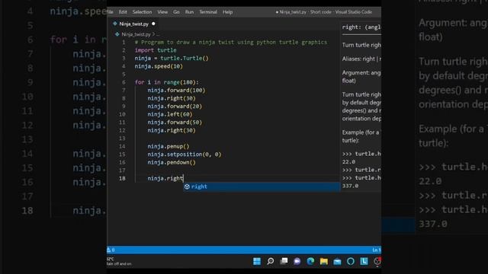Screen dimensions: 488x274
Task: Click the 'for i in range(180):' line
Action: pyautogui.click(x=166, y=82)
